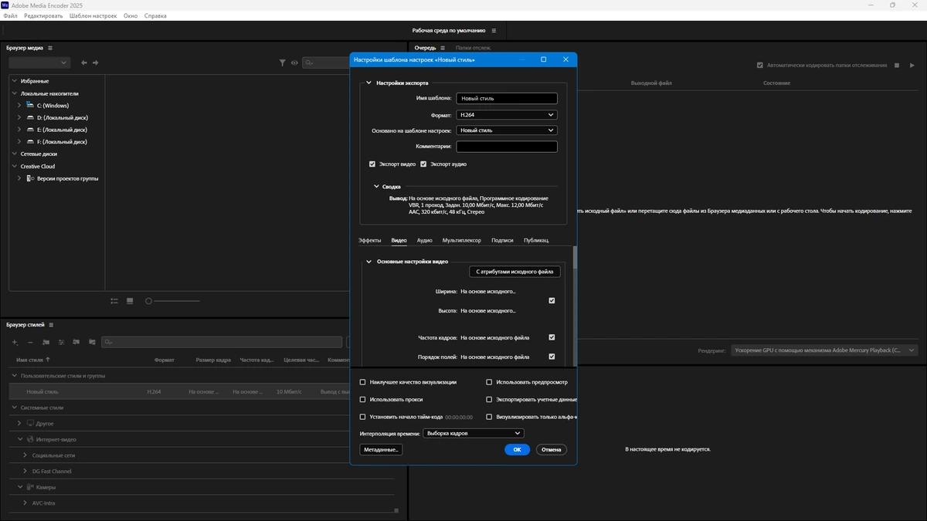Toggle the Частота кадров match-source checkbox
Image resolution: width=927 pixels, height=521 pixels.
552,337
